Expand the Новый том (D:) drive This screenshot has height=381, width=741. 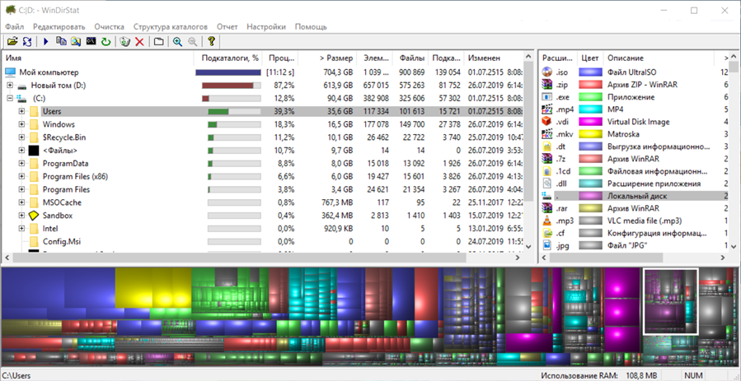(10, 85)
